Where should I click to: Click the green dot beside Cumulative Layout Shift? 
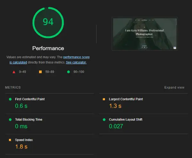click(104, 119)
